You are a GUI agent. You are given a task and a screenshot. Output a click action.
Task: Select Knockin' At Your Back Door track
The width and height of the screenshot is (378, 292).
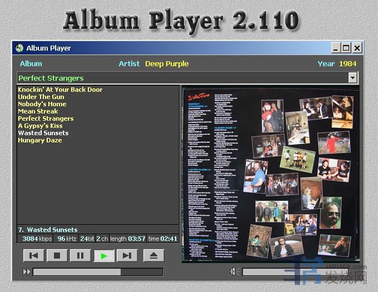coord(60,90)
